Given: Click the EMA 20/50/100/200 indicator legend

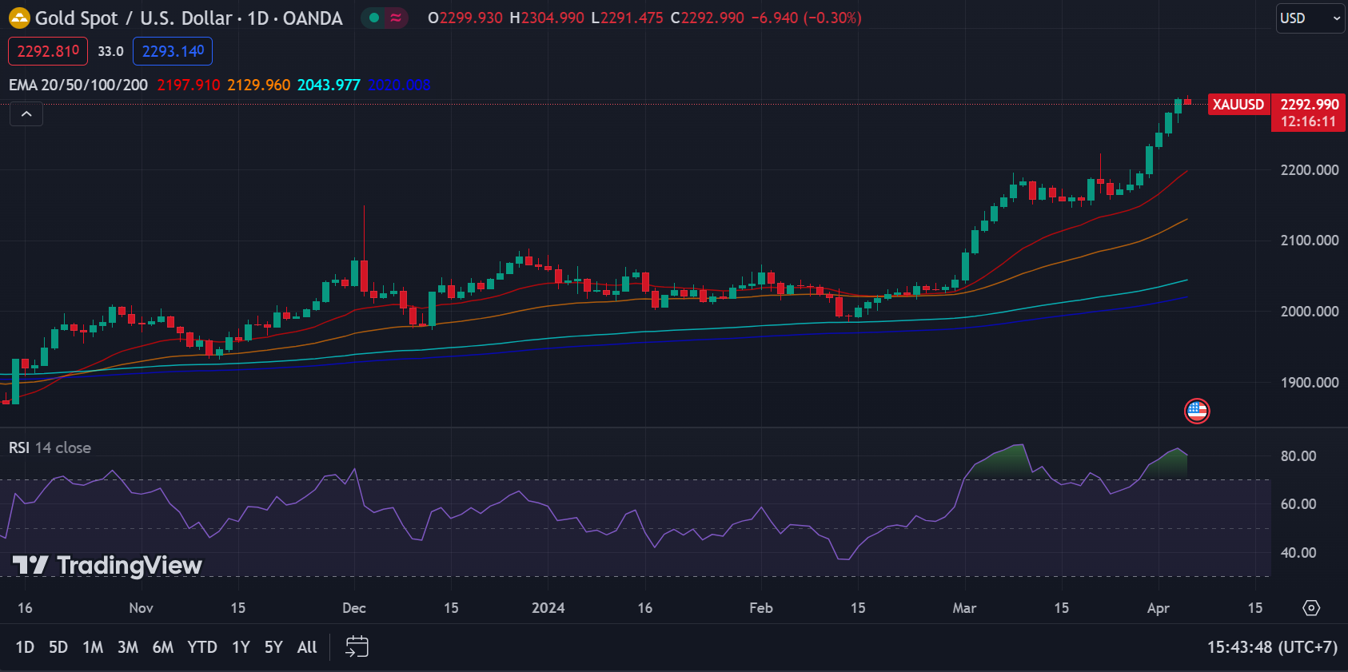Looking at the screenshot, I should tap(78, 85).
